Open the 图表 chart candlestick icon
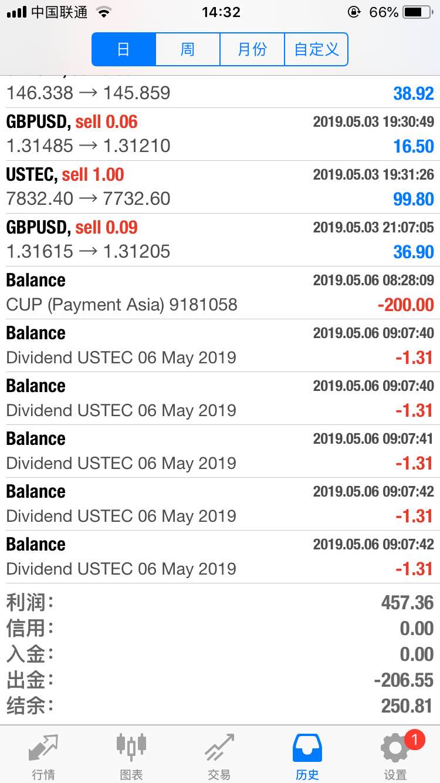Screen dimensions: 440x783 point(131,747)
